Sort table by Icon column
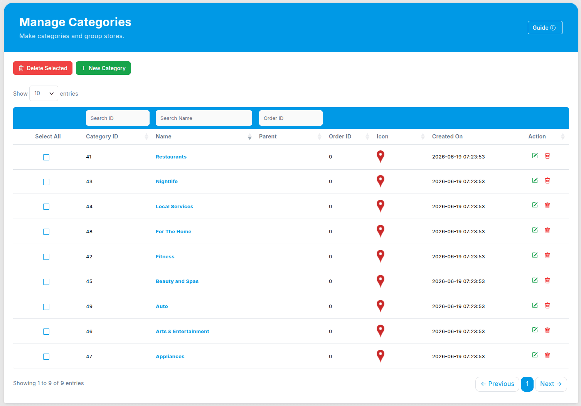 coord(401,136)
